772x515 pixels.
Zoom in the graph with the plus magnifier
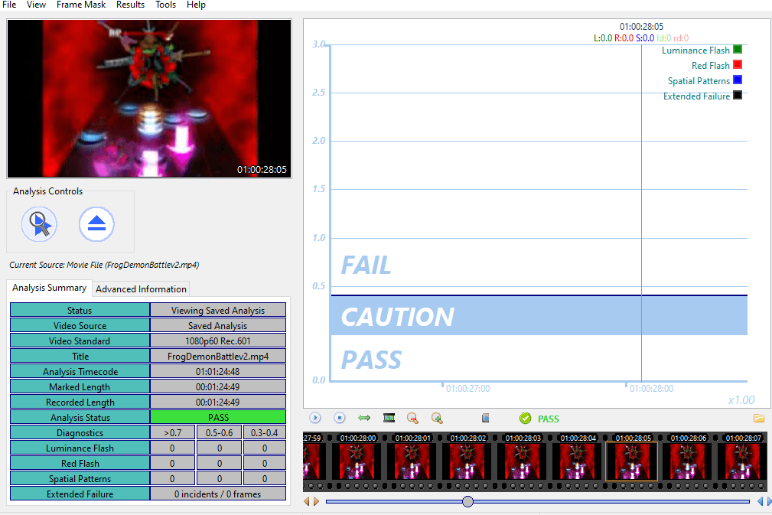[x=437, y=418]
